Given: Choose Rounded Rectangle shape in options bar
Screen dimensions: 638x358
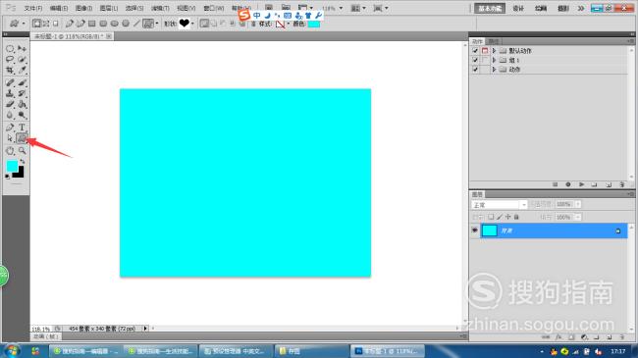Looking at the screenshot, I should 103,24.
